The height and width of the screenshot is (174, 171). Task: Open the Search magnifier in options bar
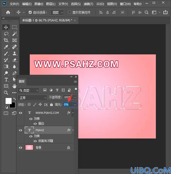point(147,12)
